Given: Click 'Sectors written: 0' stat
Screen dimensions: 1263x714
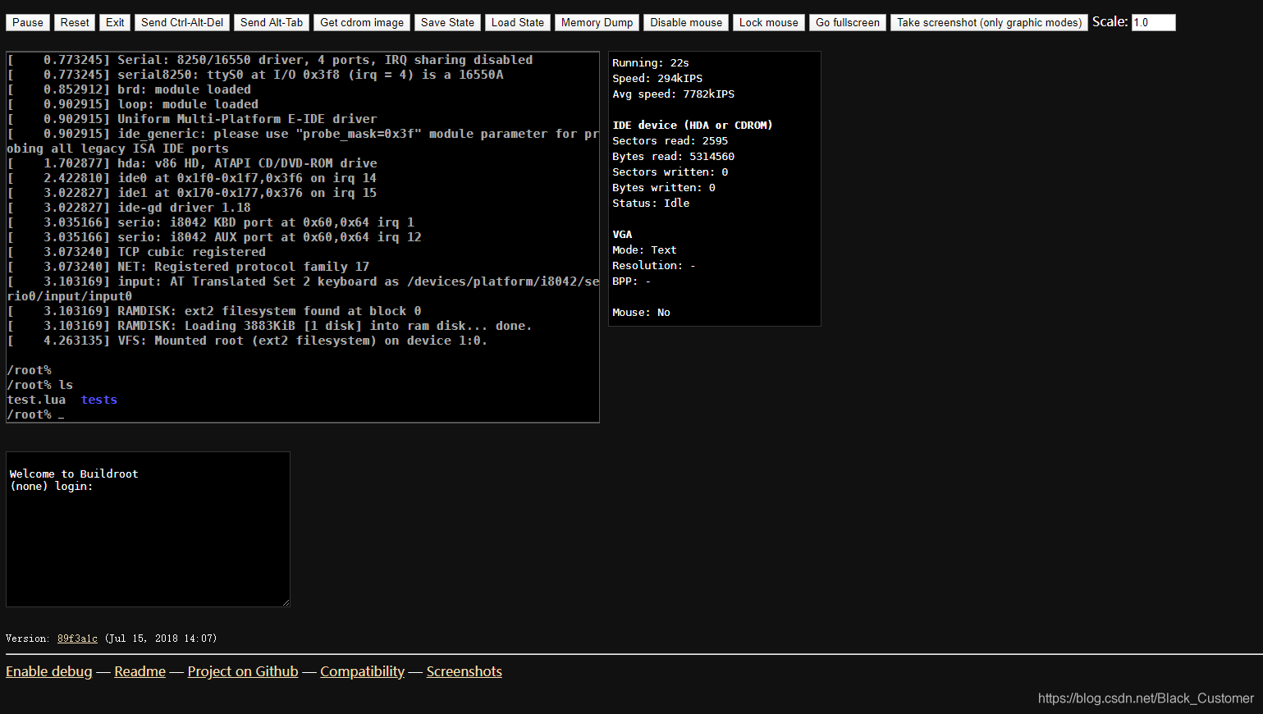Looking at the screenshot, I should 670,172.
